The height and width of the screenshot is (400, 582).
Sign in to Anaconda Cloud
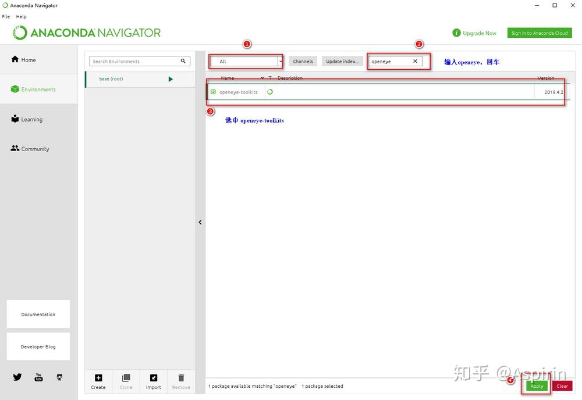click(539, 33)
